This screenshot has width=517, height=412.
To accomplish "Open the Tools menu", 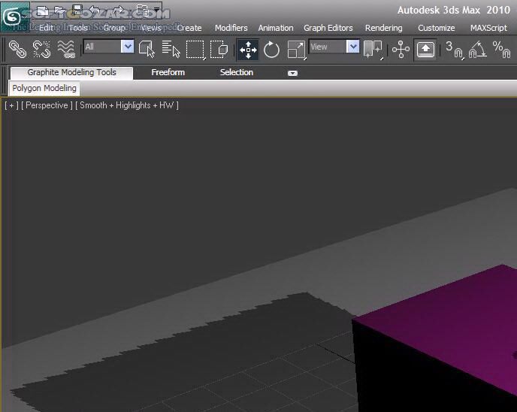I will pos(78,28).
